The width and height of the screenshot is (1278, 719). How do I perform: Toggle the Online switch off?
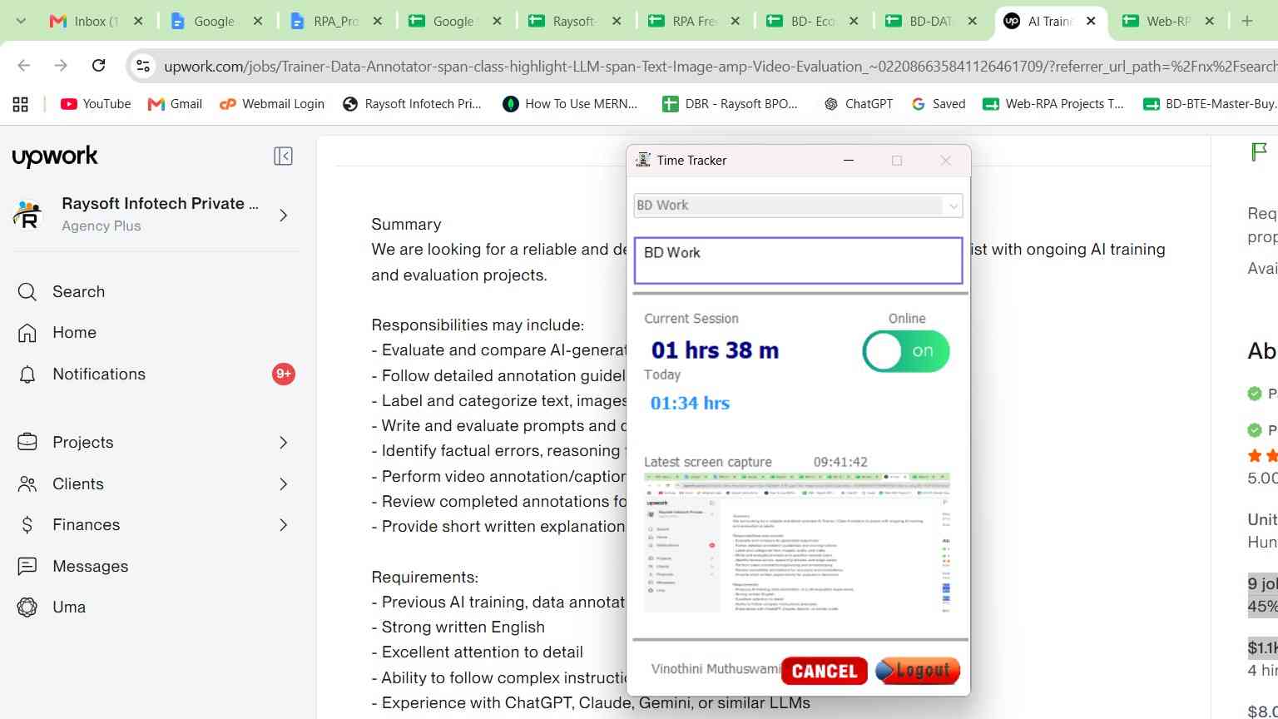[906, 351]
